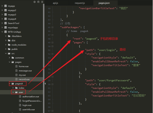Click the common folder icon
The height and width of the screenshot is (113, 153).
pos(13,58)
